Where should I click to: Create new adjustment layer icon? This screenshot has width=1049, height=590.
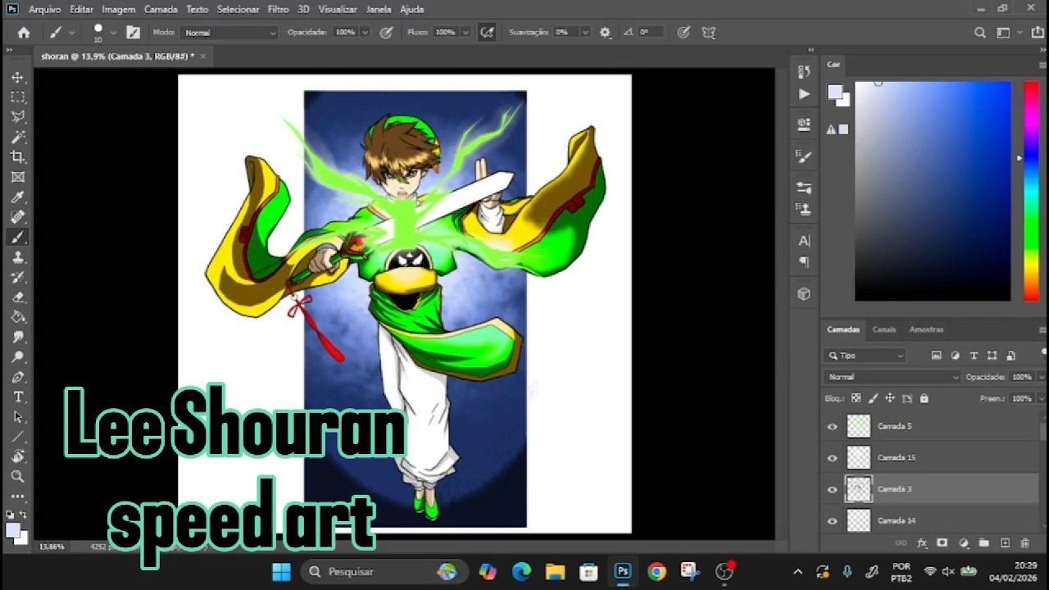(x=963, y=542)
